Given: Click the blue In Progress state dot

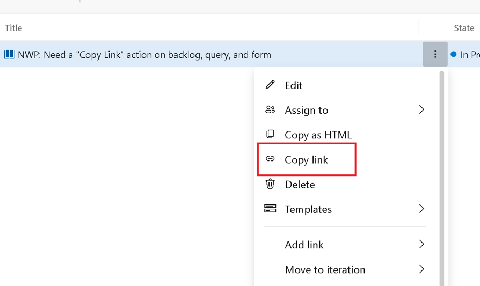Looking at the screenshot, I should [453, 54].
